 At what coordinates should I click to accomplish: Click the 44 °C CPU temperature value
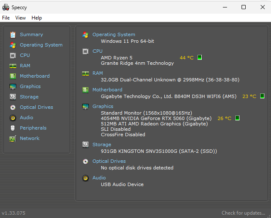pos(186,58)
